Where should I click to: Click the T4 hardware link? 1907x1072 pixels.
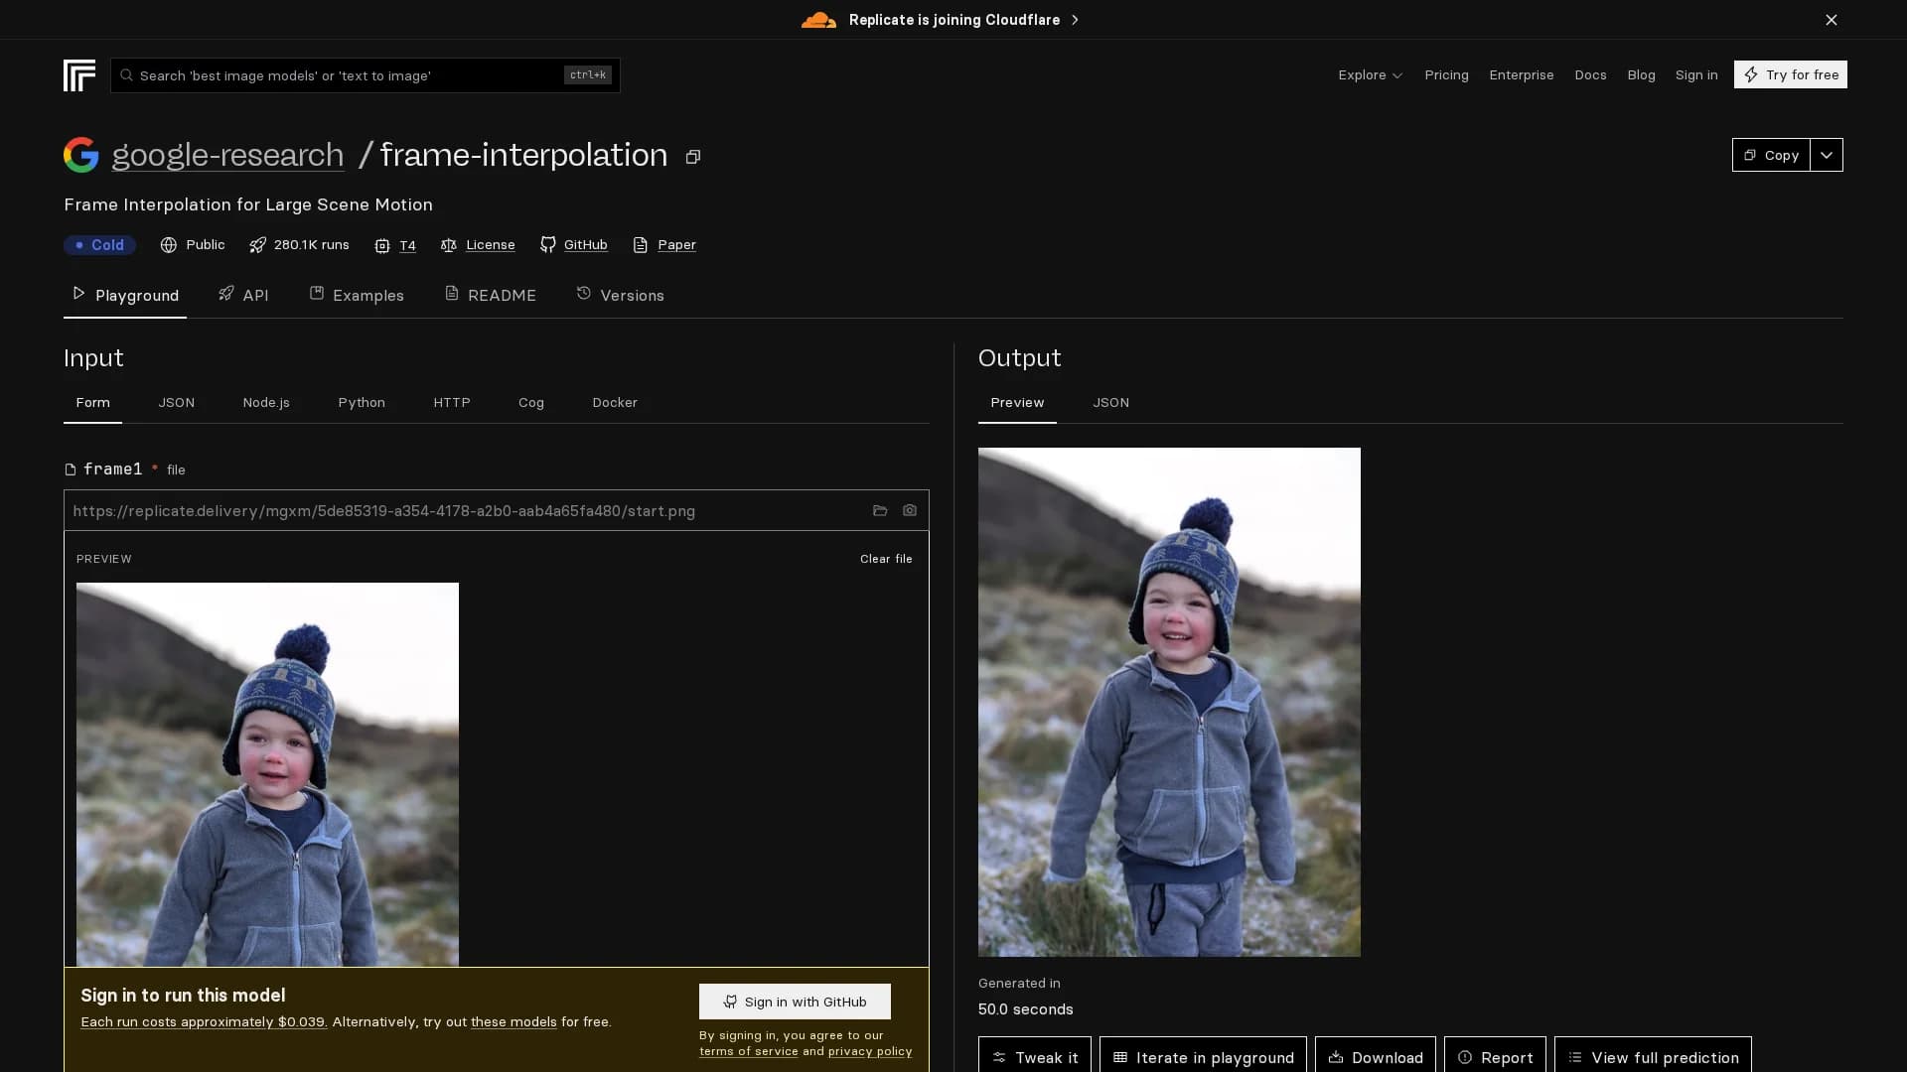point(407,245)
